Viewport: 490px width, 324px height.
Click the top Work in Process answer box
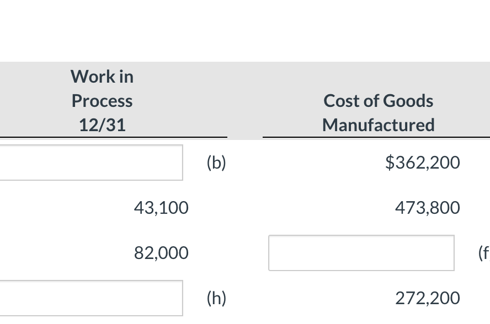click(91, 163)
